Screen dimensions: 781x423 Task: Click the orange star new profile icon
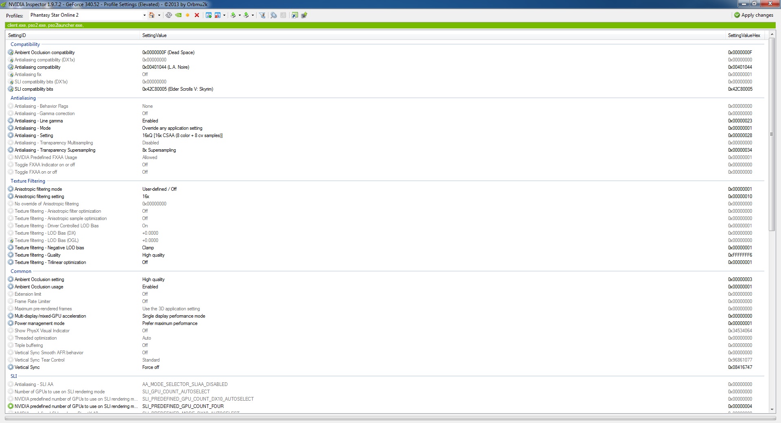point(188,15)
